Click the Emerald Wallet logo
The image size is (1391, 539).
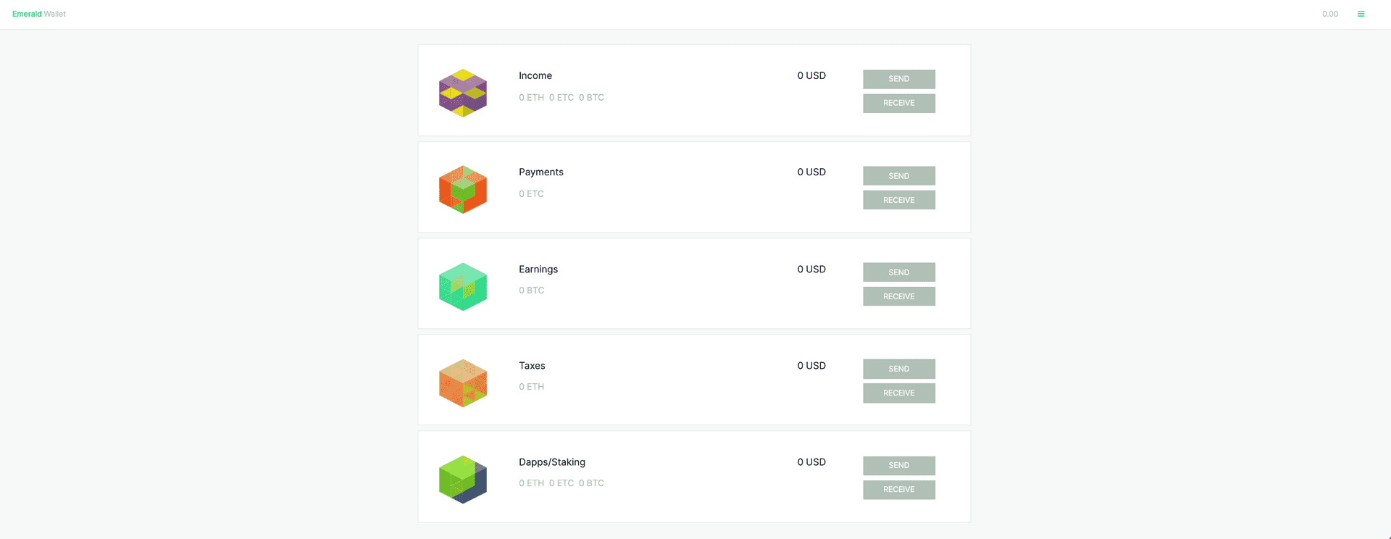point(38,13)
